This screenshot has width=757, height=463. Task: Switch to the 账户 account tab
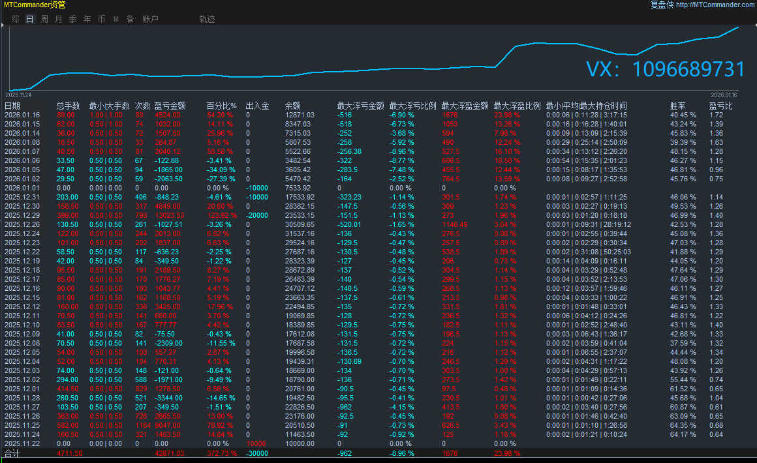[x=150, y=19]
